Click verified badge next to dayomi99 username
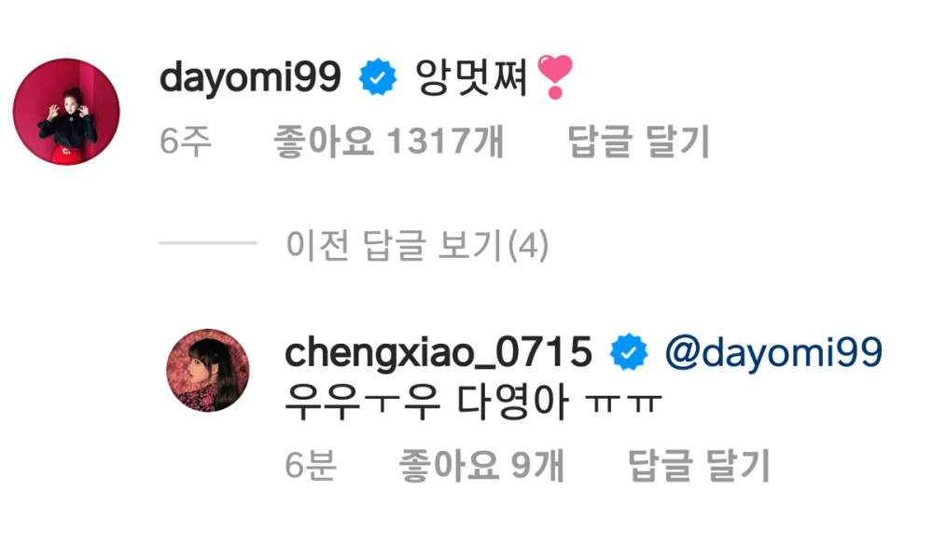Screen dimensions: 933x559 click(377, 77)
